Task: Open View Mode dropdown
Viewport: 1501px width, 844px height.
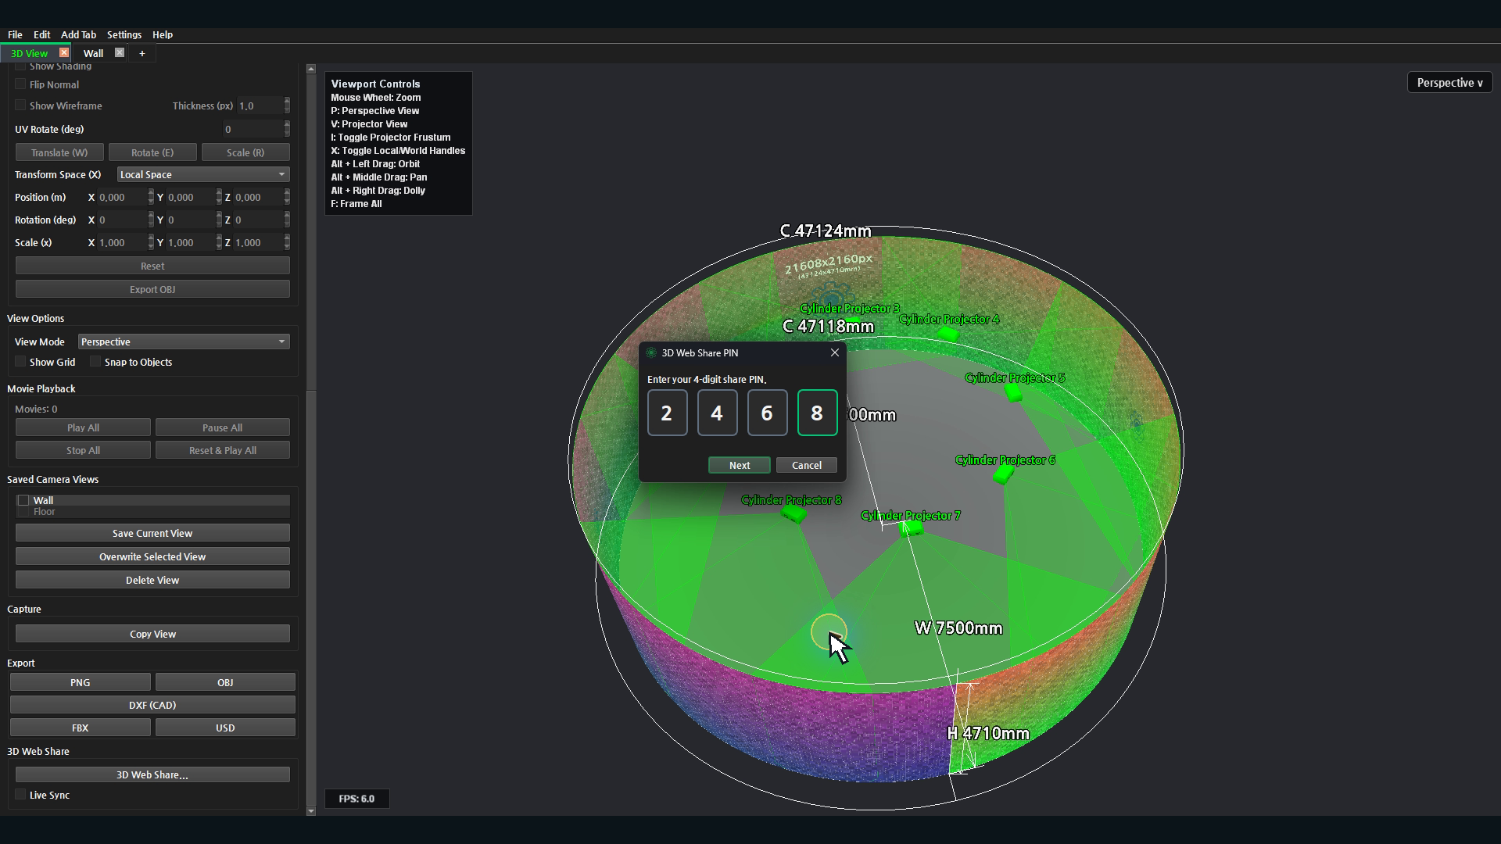Action: click(184, 342)
